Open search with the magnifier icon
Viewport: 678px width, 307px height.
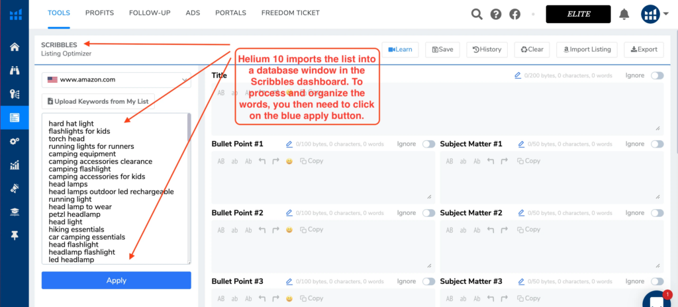click(477, 15)
